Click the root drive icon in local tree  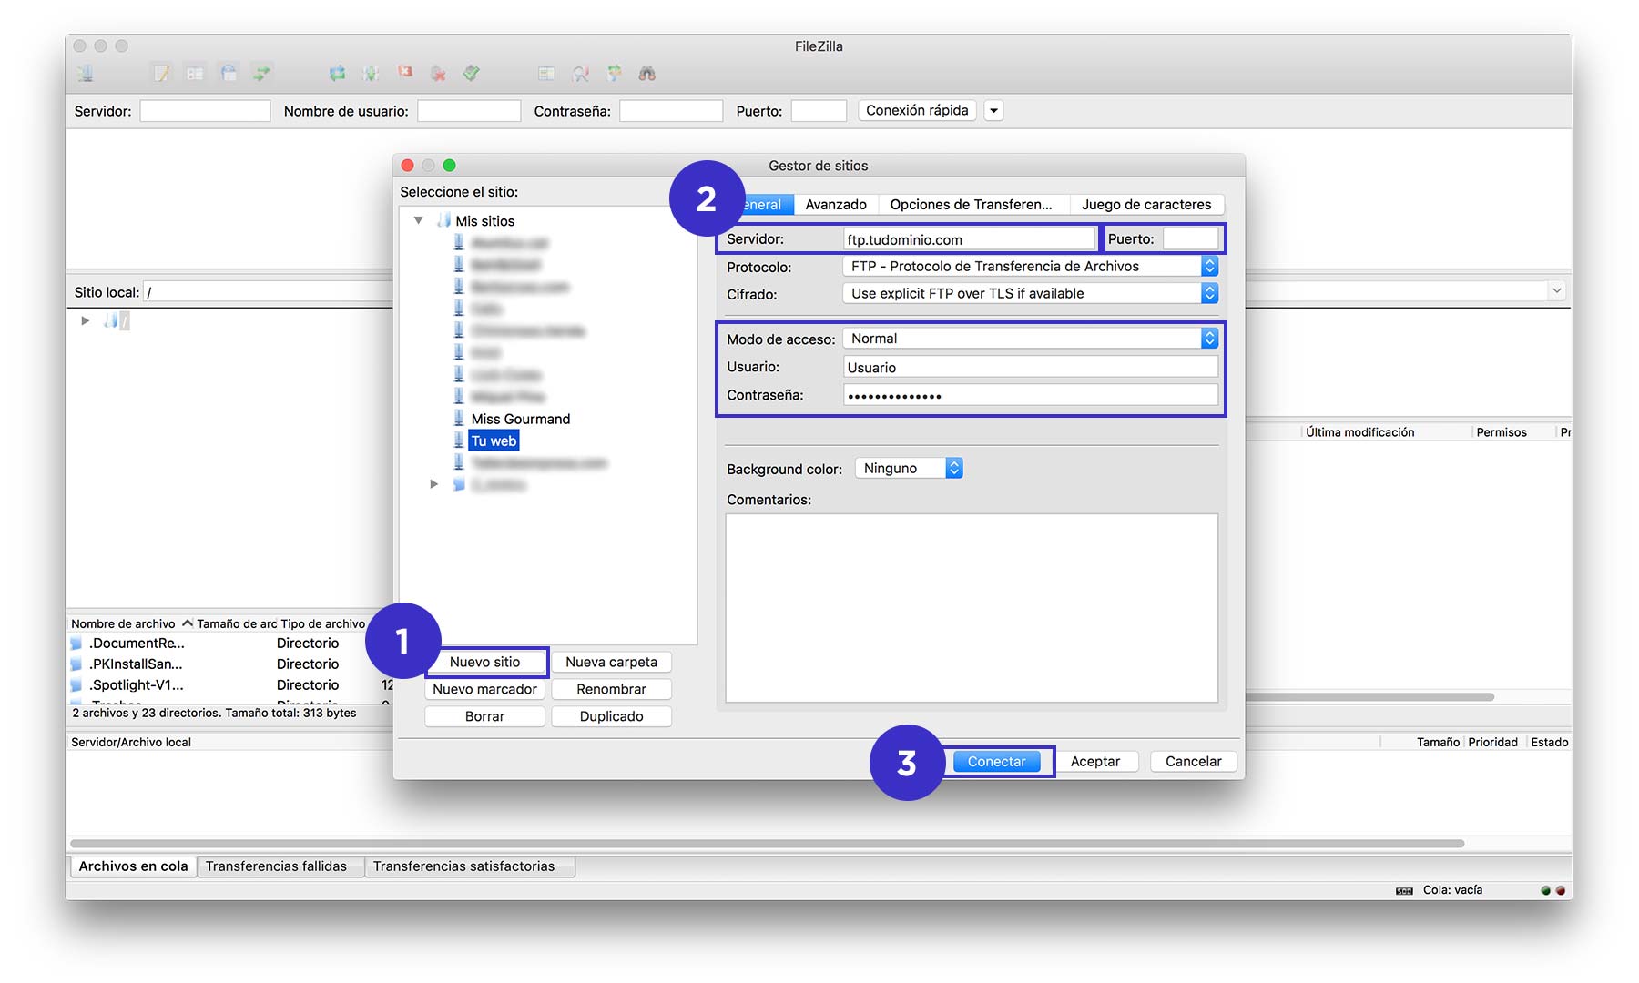111,320
